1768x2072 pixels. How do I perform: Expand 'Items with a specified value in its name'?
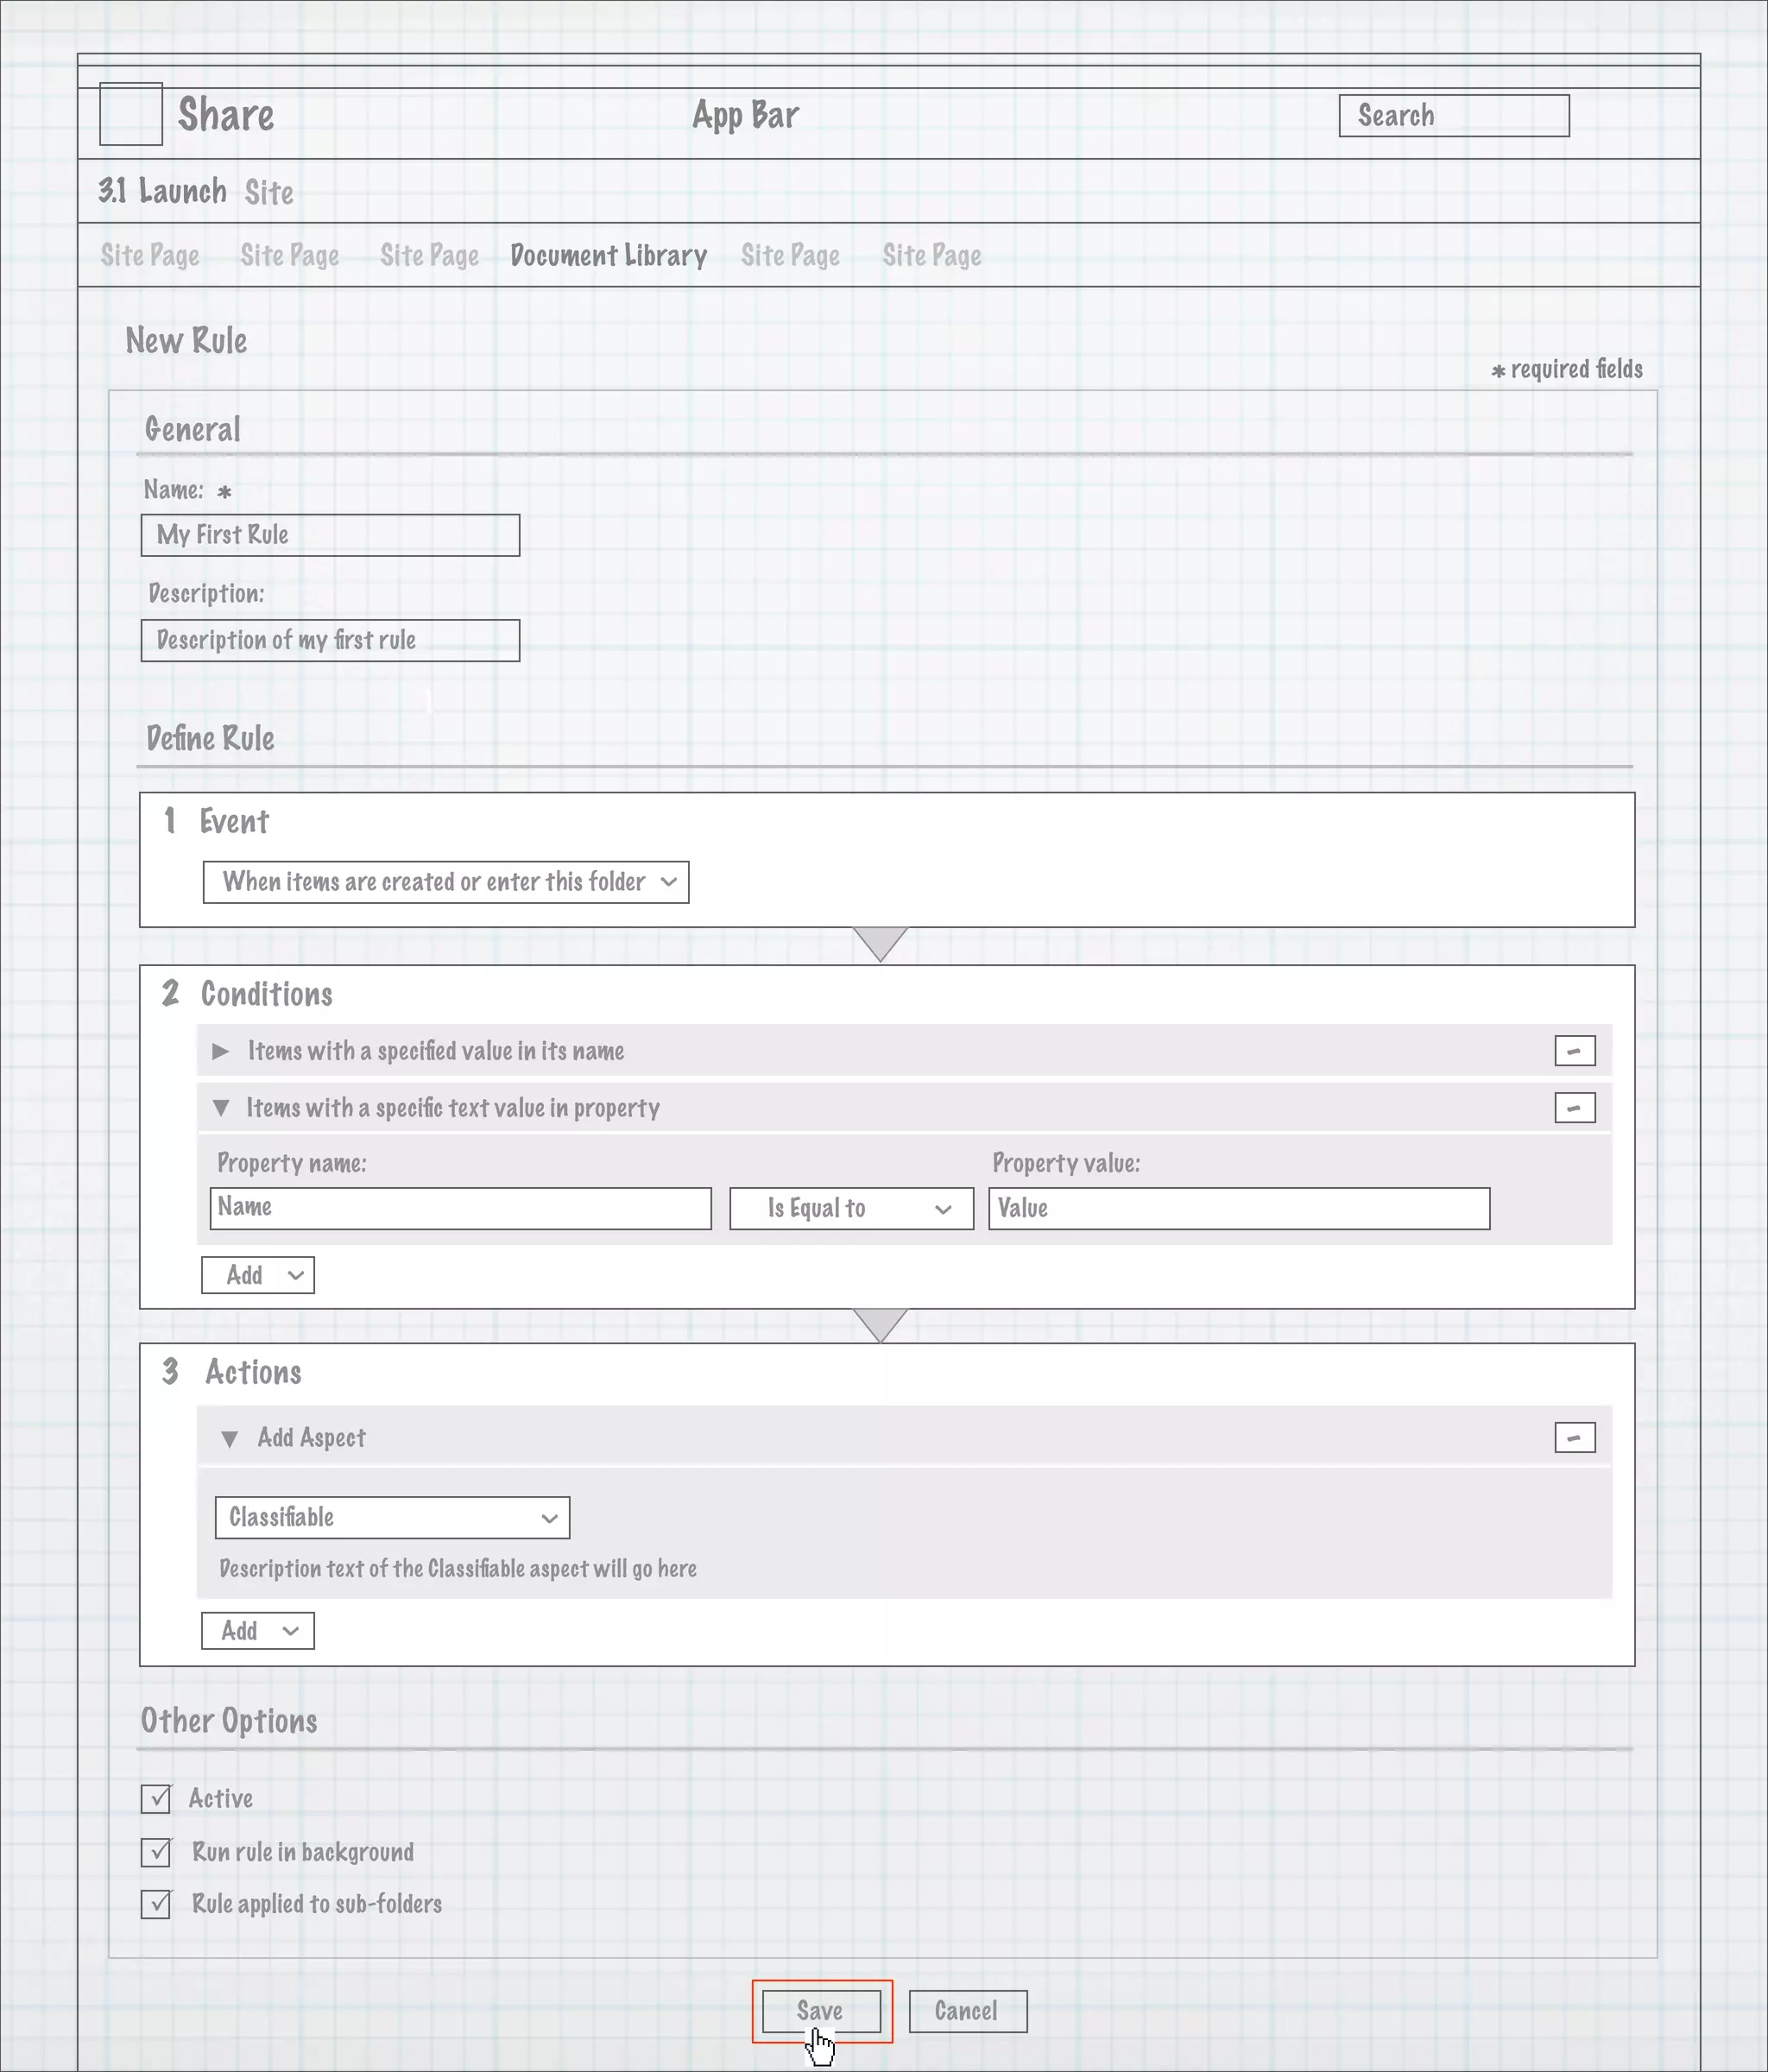coord(221,1051)
